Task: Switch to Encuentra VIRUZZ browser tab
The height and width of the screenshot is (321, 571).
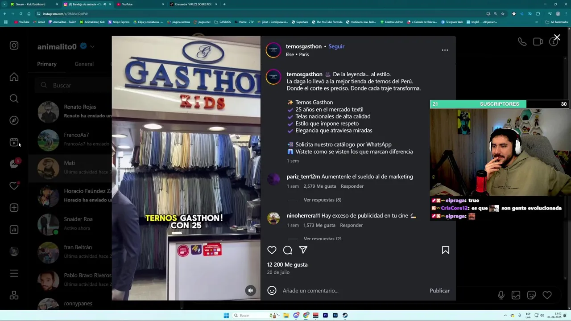Action: coord(193,4)
